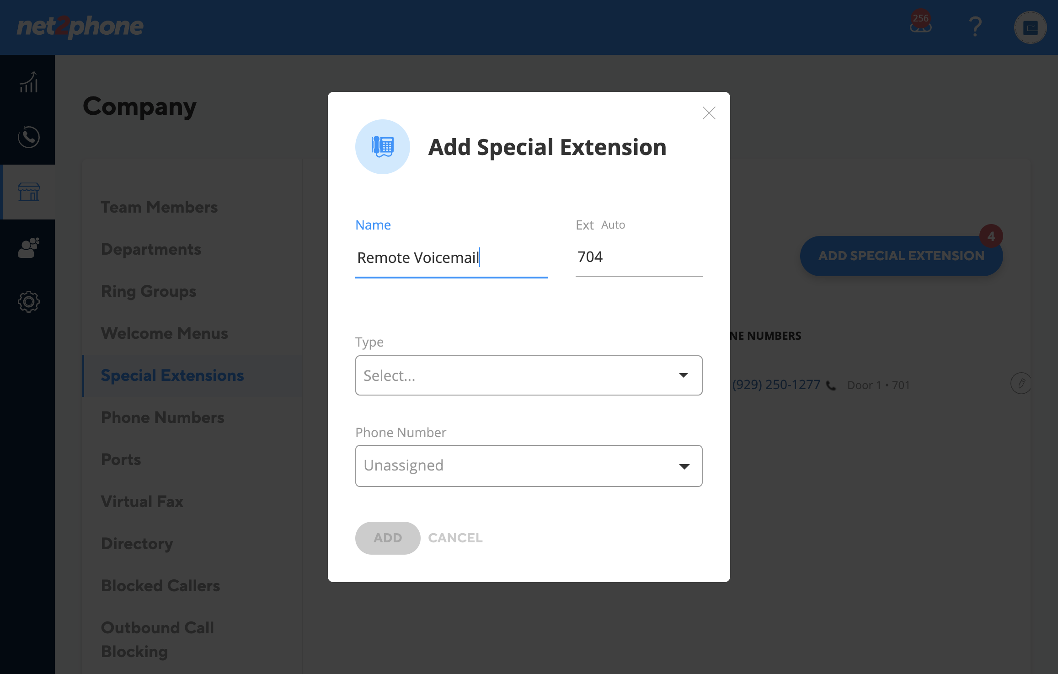Select Special Extensions menu item

172,375
